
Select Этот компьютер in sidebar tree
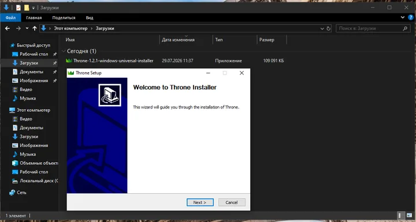(x=34, y=110)
